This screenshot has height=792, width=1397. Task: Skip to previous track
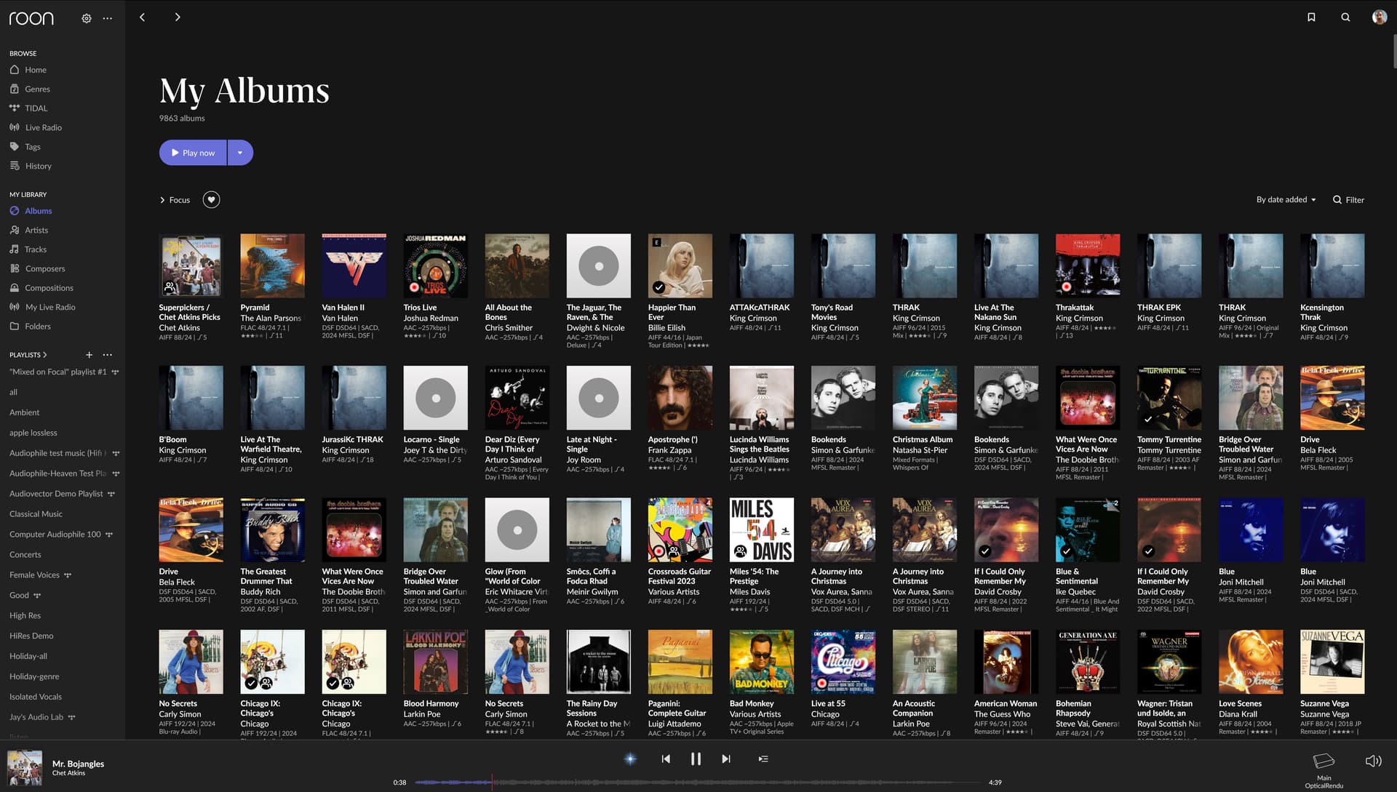click(x=666, y=759)
